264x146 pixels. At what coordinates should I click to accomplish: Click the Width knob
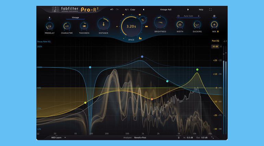pyautogui.click(x=180, y=25)
